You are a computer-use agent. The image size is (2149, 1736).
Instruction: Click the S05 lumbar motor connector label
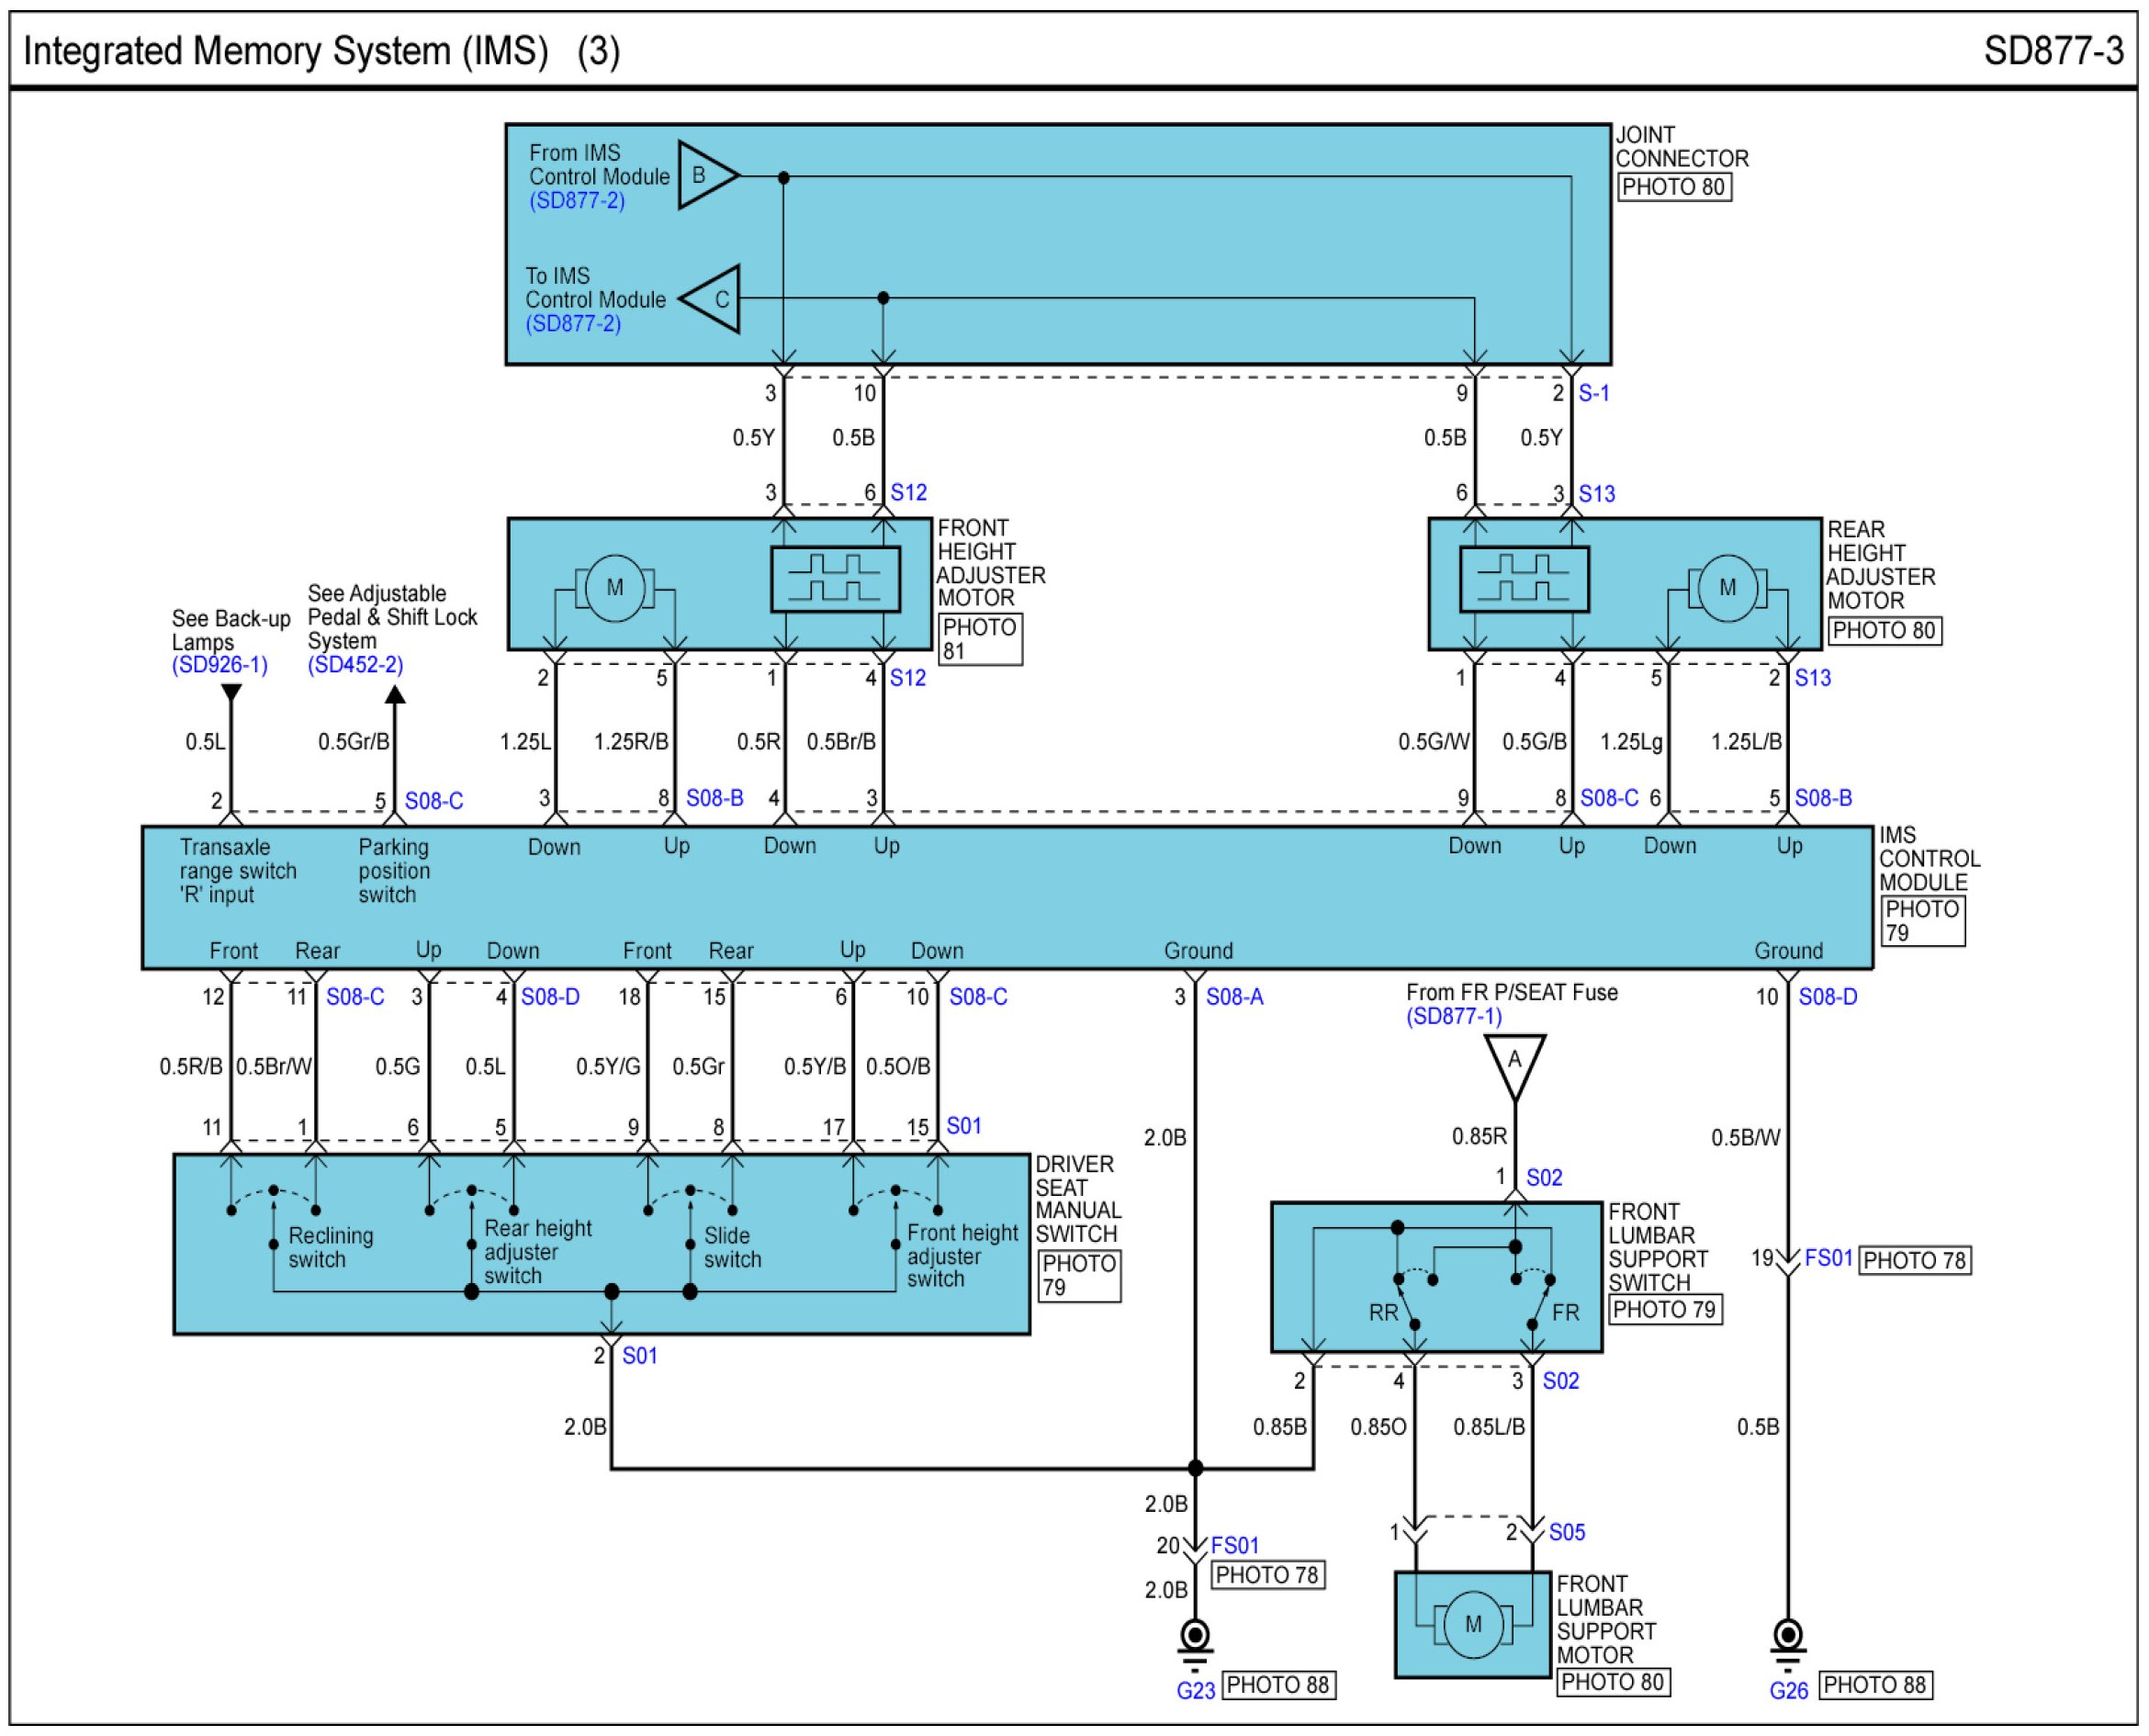coord(1566,1532)
